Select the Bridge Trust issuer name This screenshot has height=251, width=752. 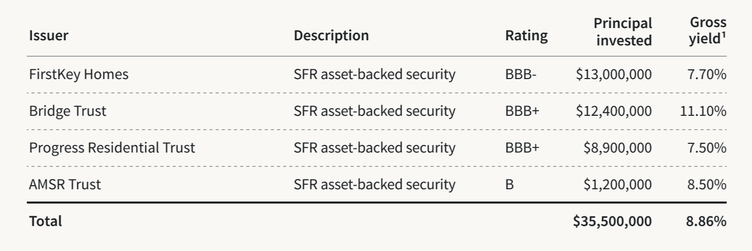(x=68, y=111)
